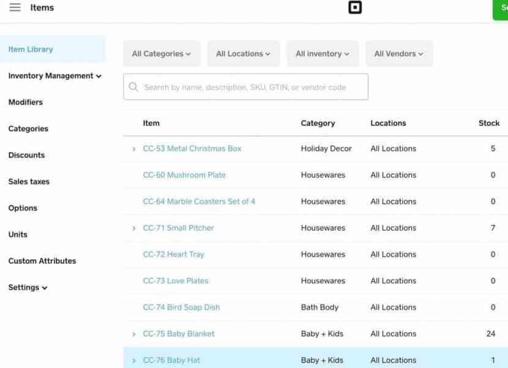Go to the Discounts section
508x368 pixels.
coord(26,155)
